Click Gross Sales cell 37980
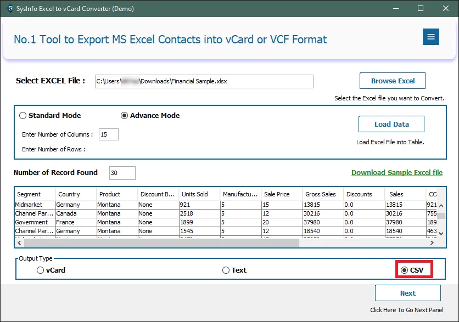Screen dimensions: 459x322 (x=323, y=222)
